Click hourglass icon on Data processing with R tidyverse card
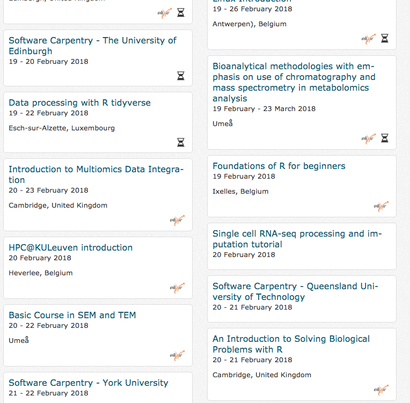The image size is (410, 403). tap(181, 142)
